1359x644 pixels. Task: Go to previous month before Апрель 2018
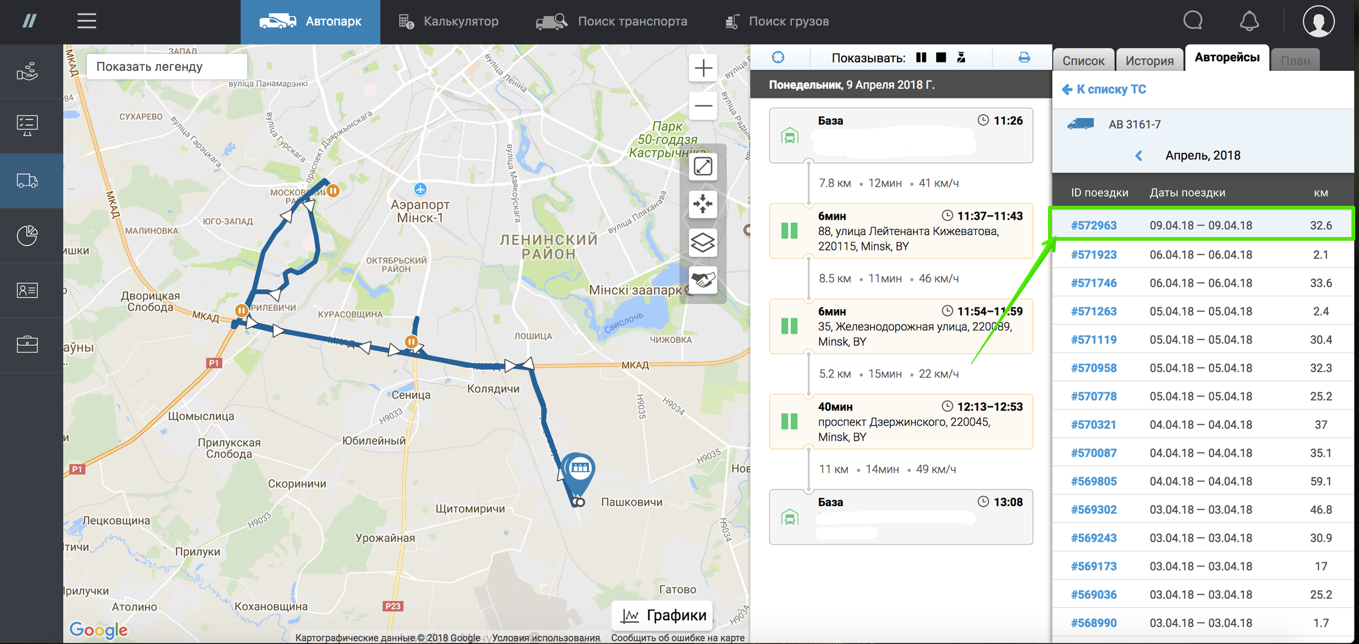tap(1138, 156)
